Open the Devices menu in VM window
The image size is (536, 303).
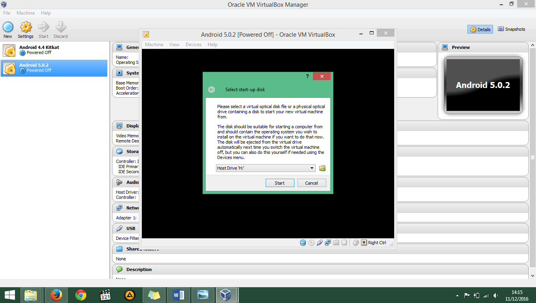(194, 45)
